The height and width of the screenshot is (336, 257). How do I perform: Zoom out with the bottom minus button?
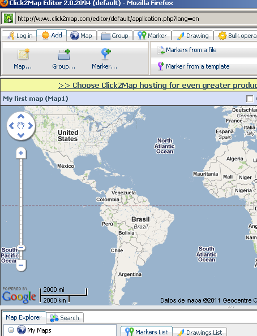(21, 265)
